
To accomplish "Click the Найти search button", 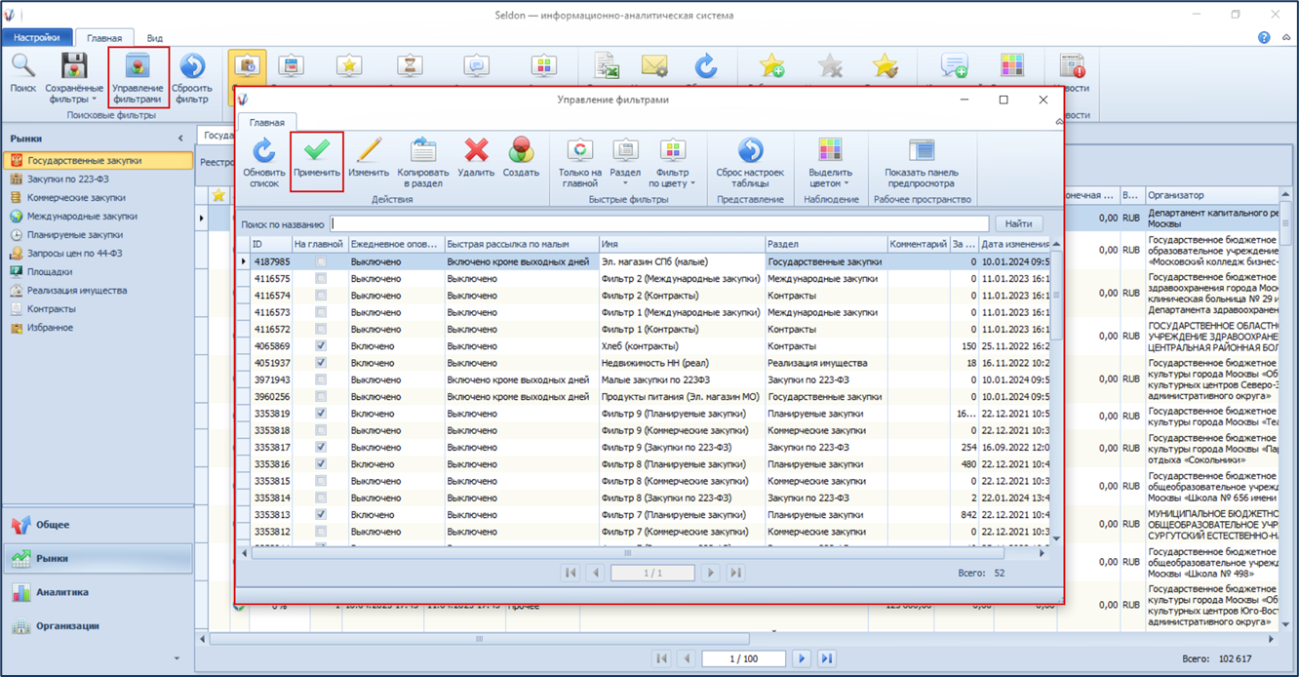I will tap(1018, 223).
